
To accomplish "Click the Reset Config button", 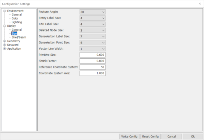I will [x=150, y=136].
